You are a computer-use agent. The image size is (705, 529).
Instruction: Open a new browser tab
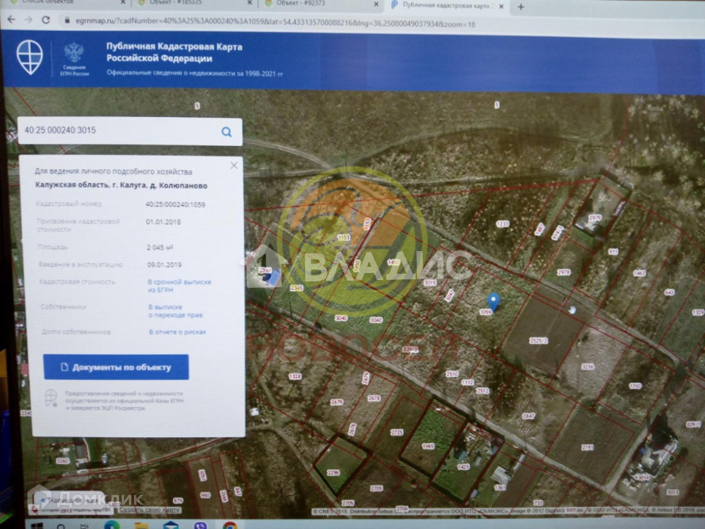coord(521,7)
